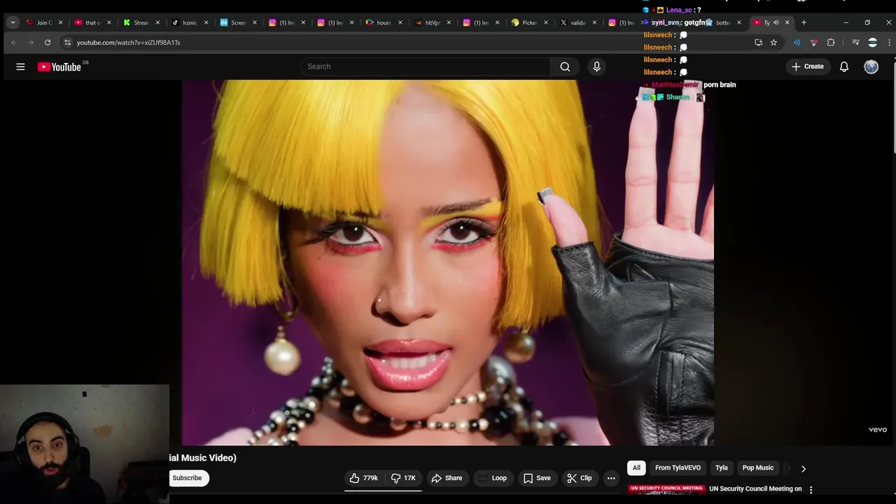Click the music video player frame
The image size is (896, 504).
(x=448, y=262)
